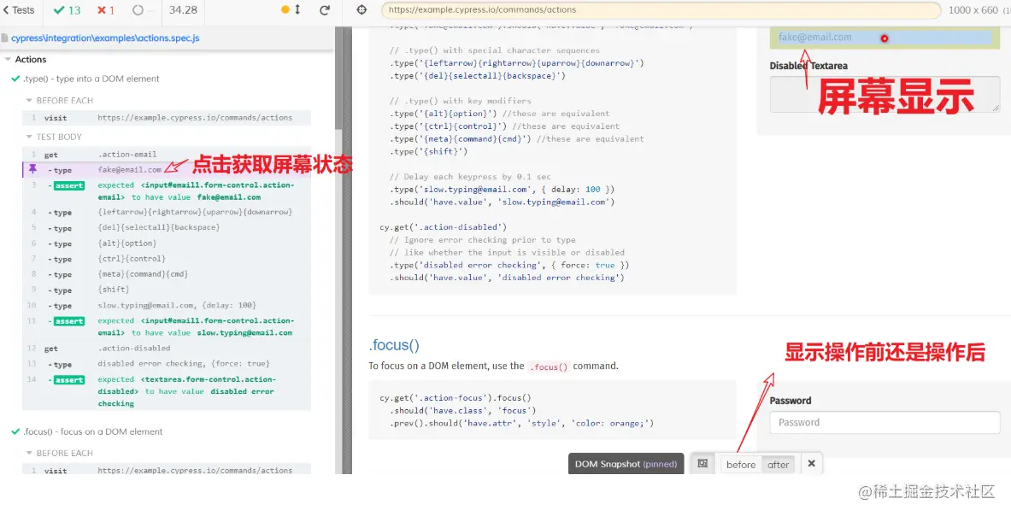
Task: Rerun all tests with reload icon
Action: tap(324, 9)
